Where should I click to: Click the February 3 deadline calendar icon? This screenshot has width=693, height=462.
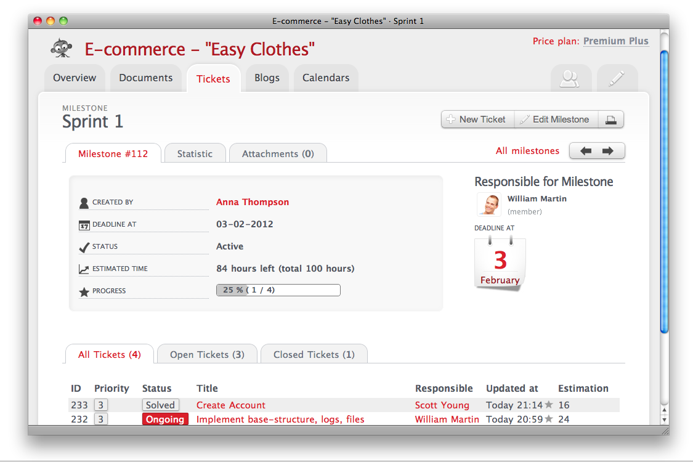500,264
